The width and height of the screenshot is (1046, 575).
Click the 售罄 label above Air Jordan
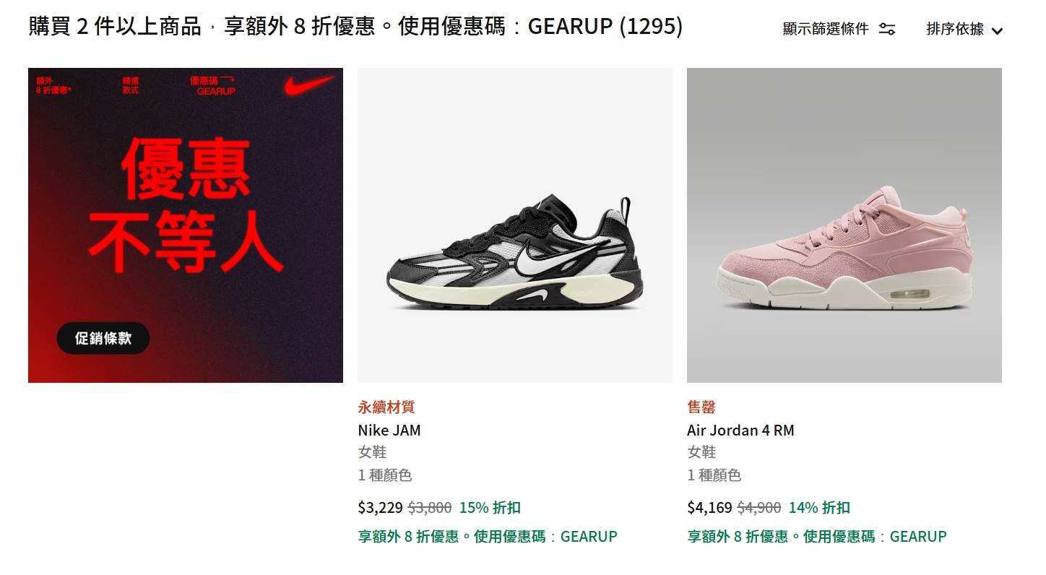click(701, 407)
